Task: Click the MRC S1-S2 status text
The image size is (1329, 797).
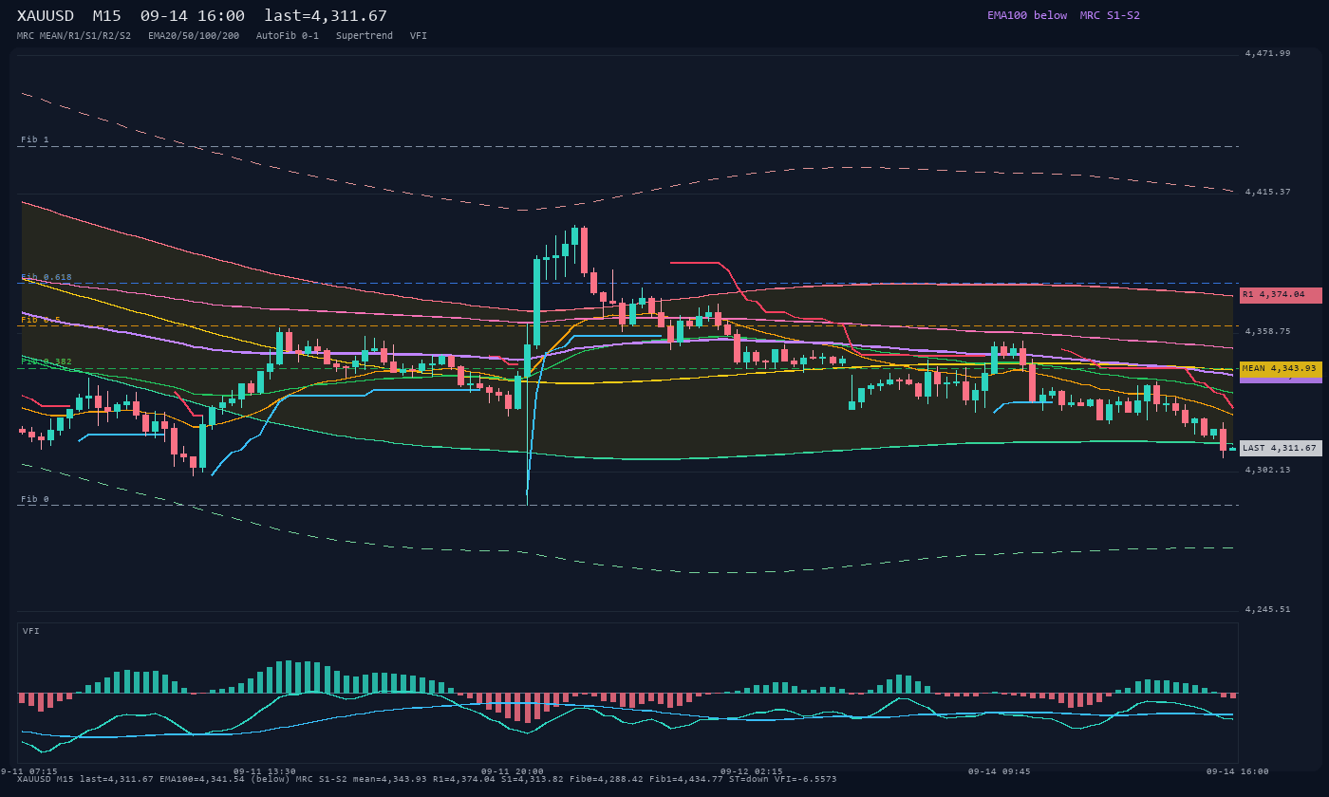Action: (1110, 15)
